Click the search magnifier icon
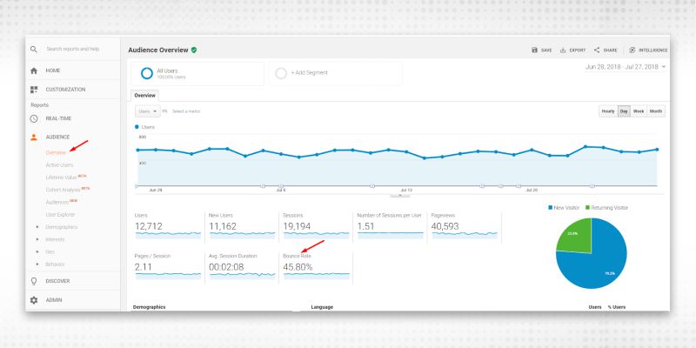This screenshot has width=696, height=348. point(34,50)
